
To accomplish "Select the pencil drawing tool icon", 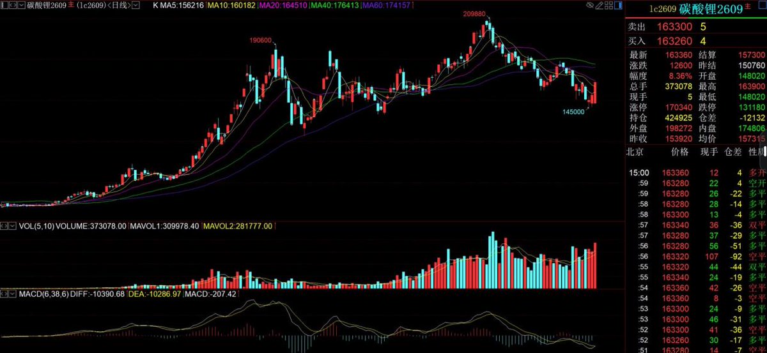I will pos(599,5).
